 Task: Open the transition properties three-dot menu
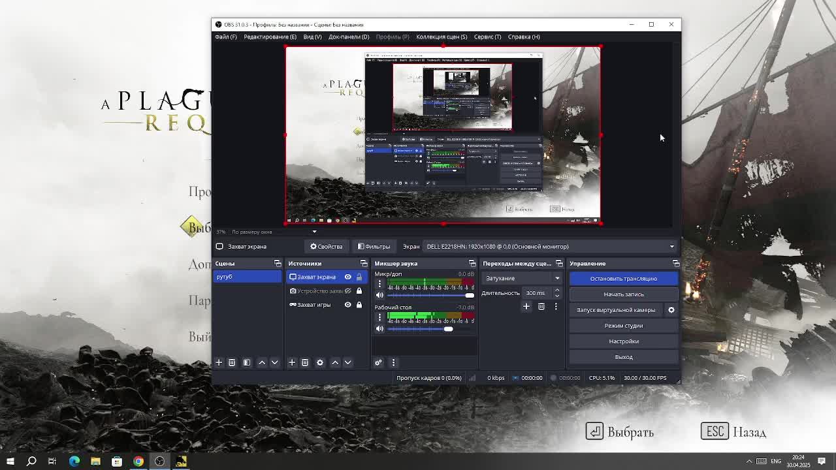(x=556, y=306)
